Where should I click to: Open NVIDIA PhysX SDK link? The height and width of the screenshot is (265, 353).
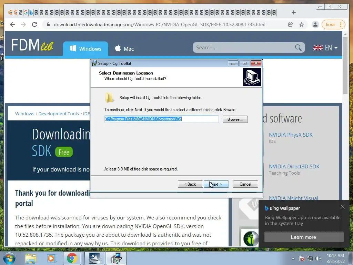point(291,135)
